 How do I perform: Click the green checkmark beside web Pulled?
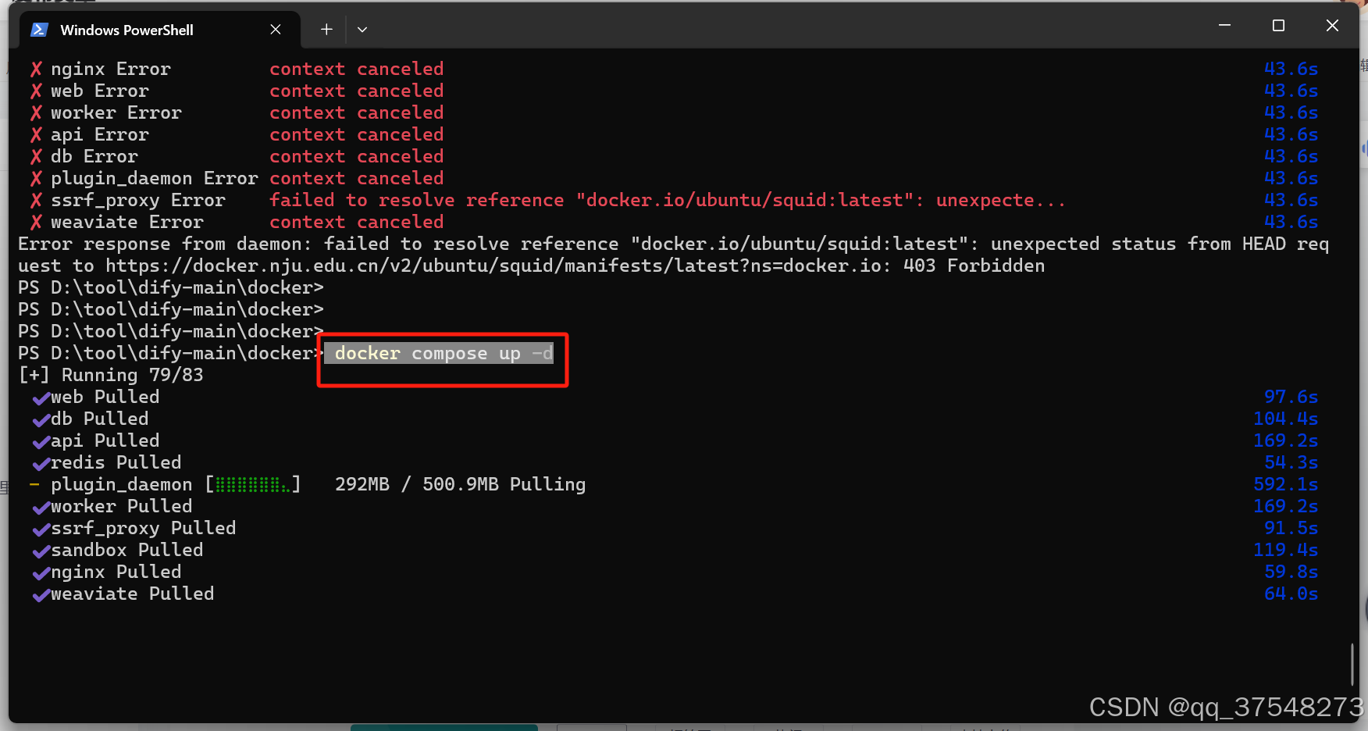[x=41, y=398]
